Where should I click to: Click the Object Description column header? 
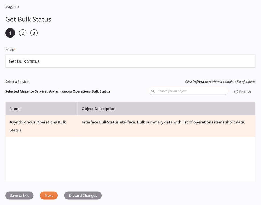(166, 109)
